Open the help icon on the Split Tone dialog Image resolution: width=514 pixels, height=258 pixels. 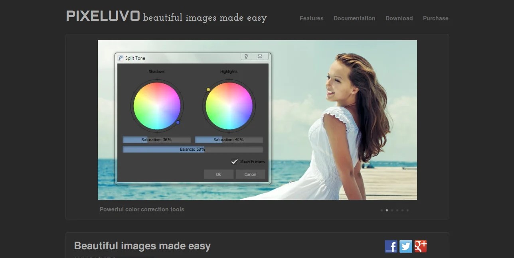(x=246, y=57)
